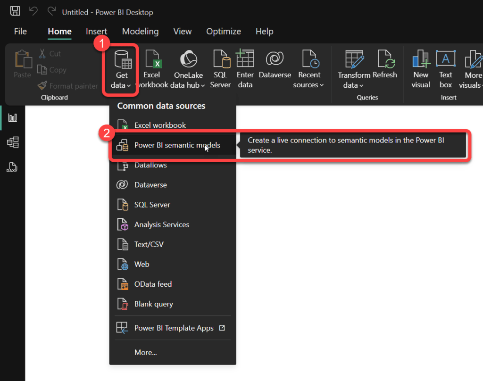
Task: Open the View ribbon tab
Action: coord(183,32)
